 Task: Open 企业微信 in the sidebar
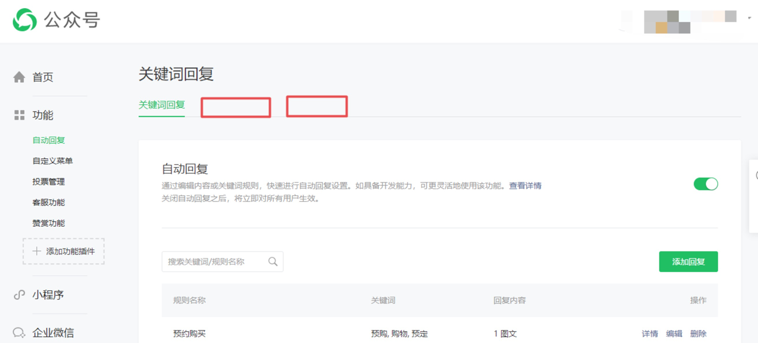click(x=53, y=333)
